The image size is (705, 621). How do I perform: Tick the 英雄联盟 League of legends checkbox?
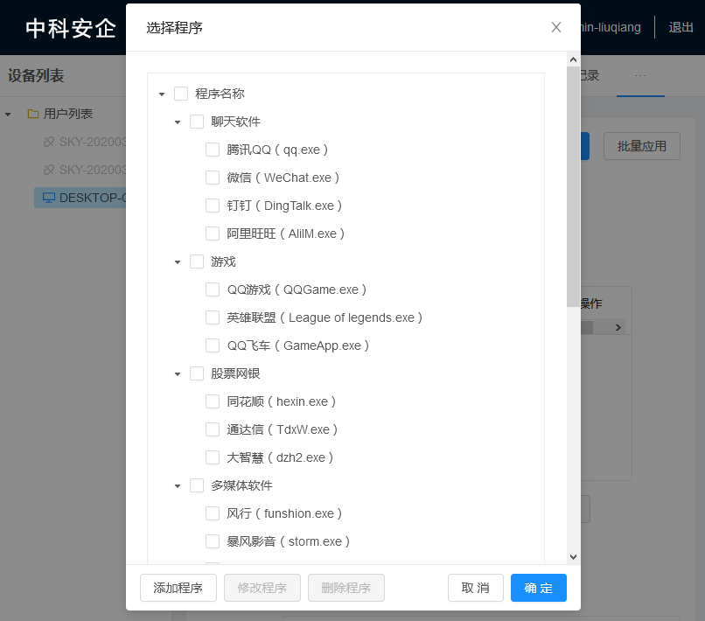click(x=213, y=317)
